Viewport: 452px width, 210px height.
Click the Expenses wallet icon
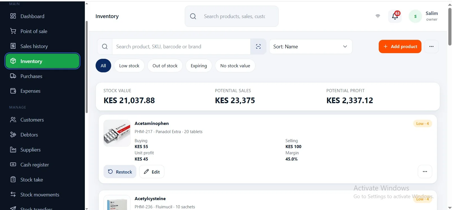click(13, 91)
